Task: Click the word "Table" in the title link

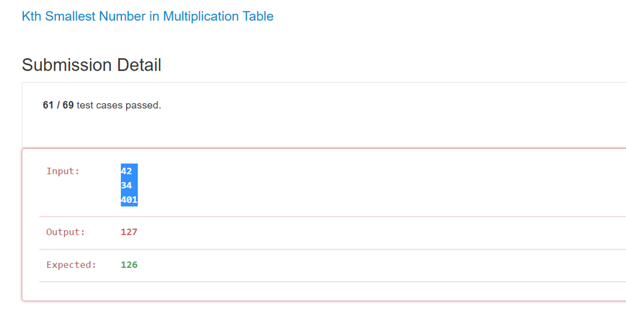Action: (x=258, y=16)
